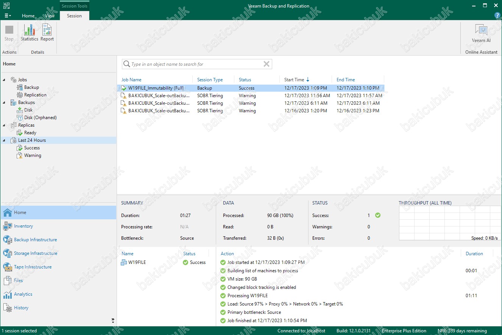
Task: Select Backup under Jobs
Action: pyautogui.click(x=31, y=87)
